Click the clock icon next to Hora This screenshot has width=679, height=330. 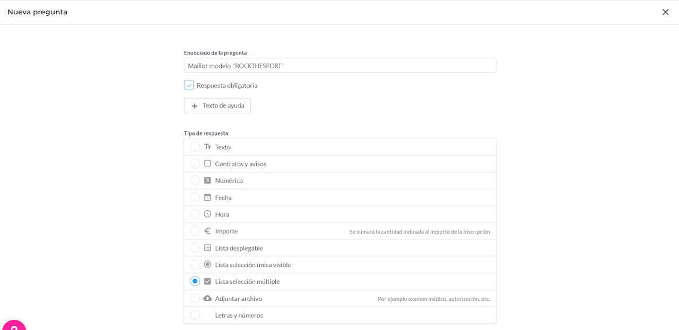click(207, 214)
